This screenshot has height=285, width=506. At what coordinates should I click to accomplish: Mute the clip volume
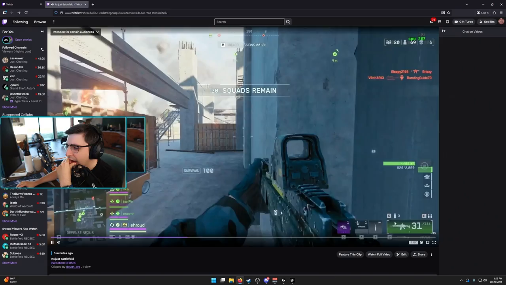coord(59,243)
